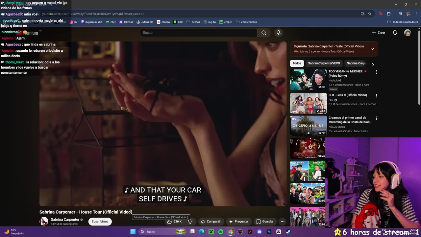Open the 46:32 recommended video thumbnail

pyautogui.click(x=308, y=171)
